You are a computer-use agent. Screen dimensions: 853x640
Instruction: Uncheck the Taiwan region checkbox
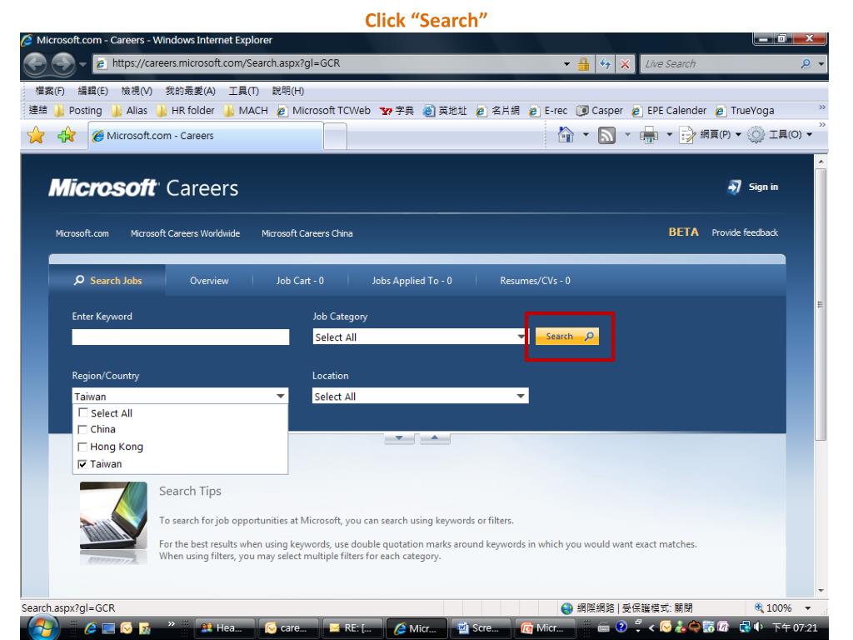point(82,464)
